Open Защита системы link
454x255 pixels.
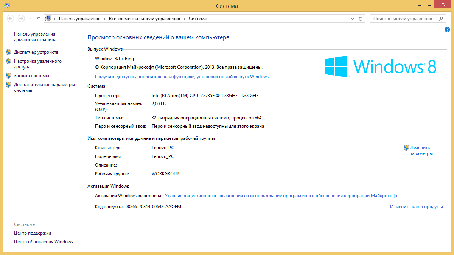31,76
